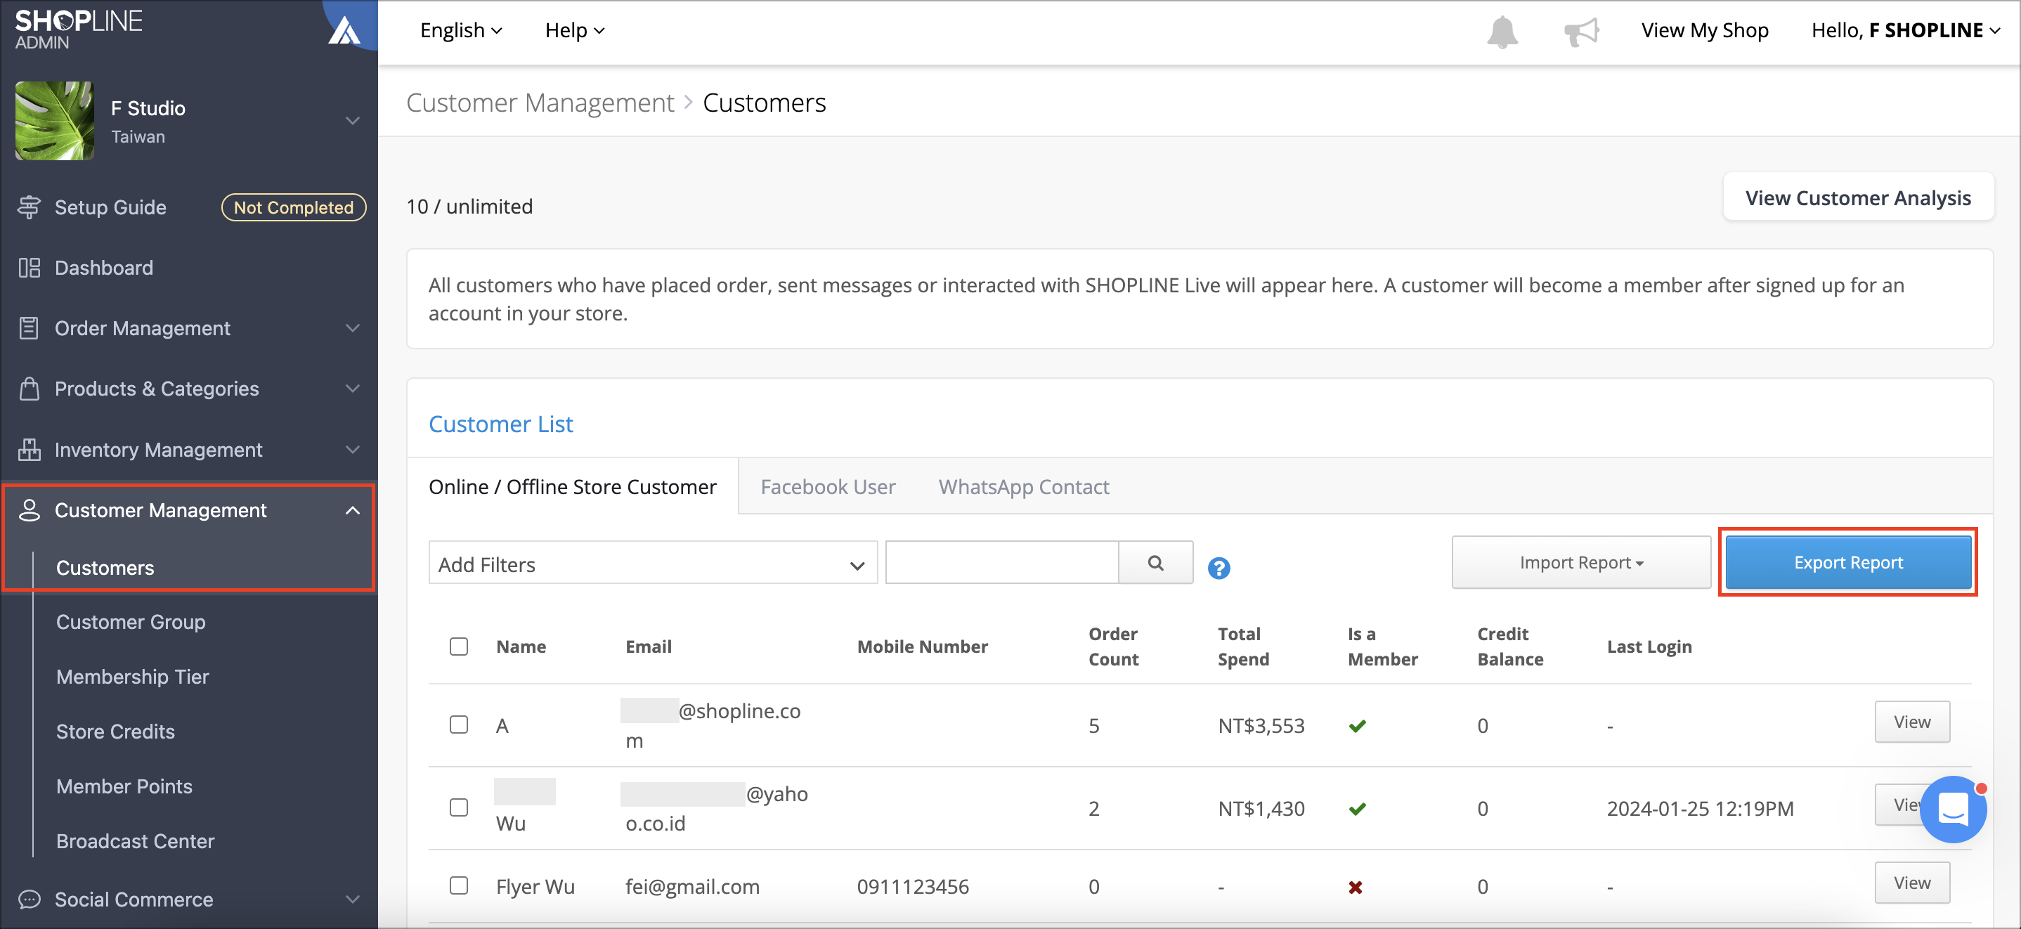
Task: Open the English language dropdown
Action: click(x=461, y=31)
